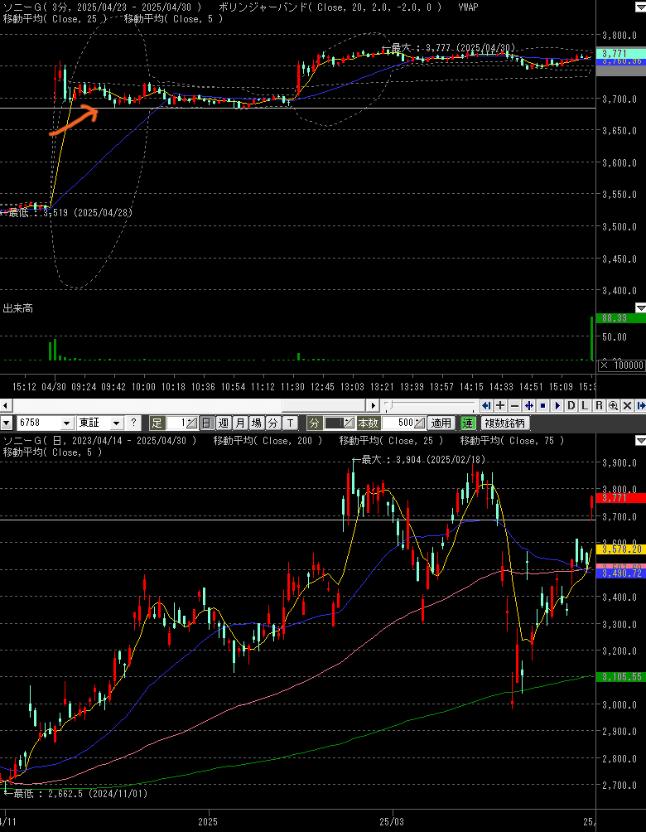This screenshot has width=646, height=832.
Task: Click the 最大 : 3,777 annotation on top chart
Action: (448, 48)
